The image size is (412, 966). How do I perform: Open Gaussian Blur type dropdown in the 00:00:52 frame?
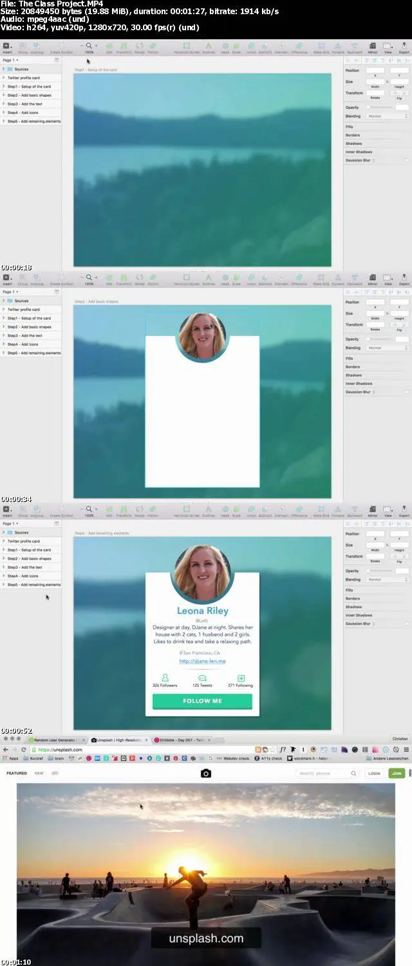(x=373, y=624)
